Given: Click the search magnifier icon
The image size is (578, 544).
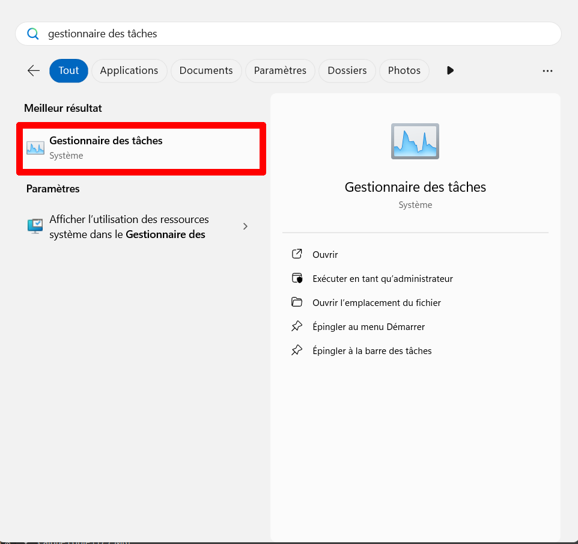Looking at the screenshot, I should 33,34.
